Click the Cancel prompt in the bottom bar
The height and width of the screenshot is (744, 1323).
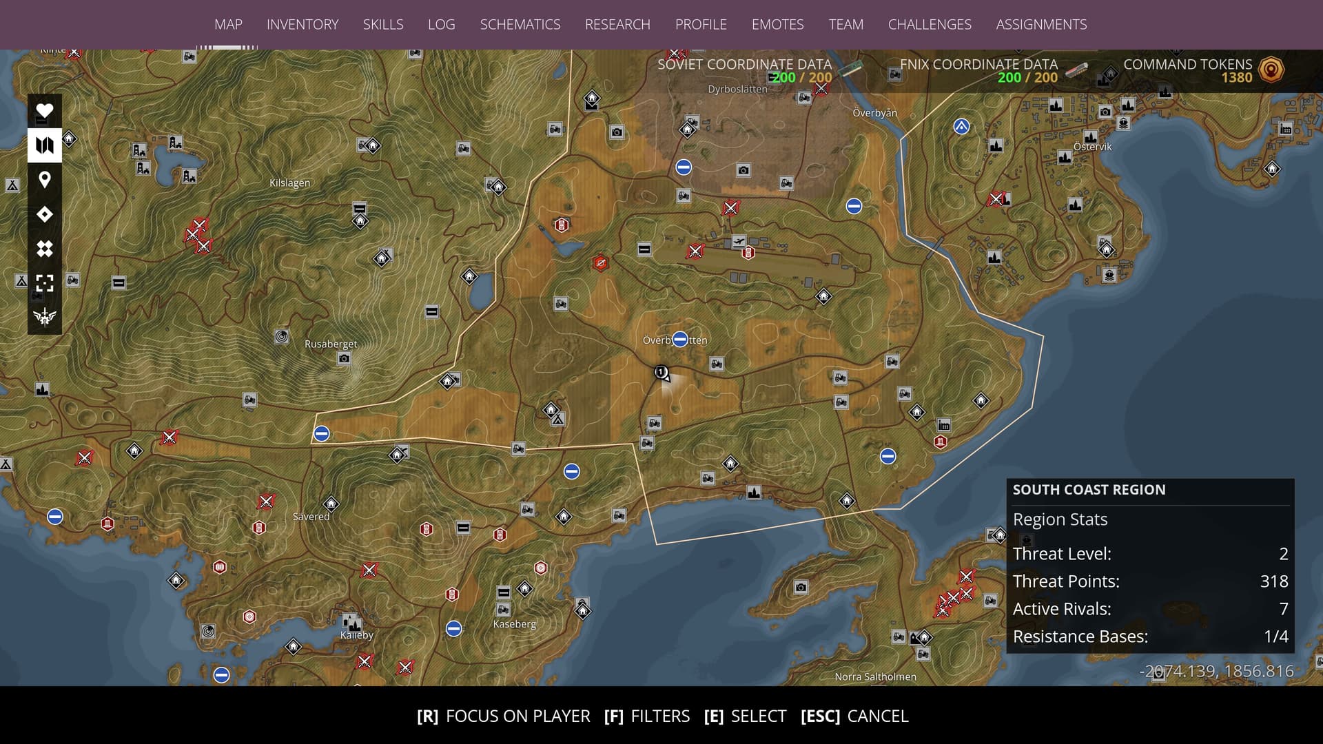(854, 716)
